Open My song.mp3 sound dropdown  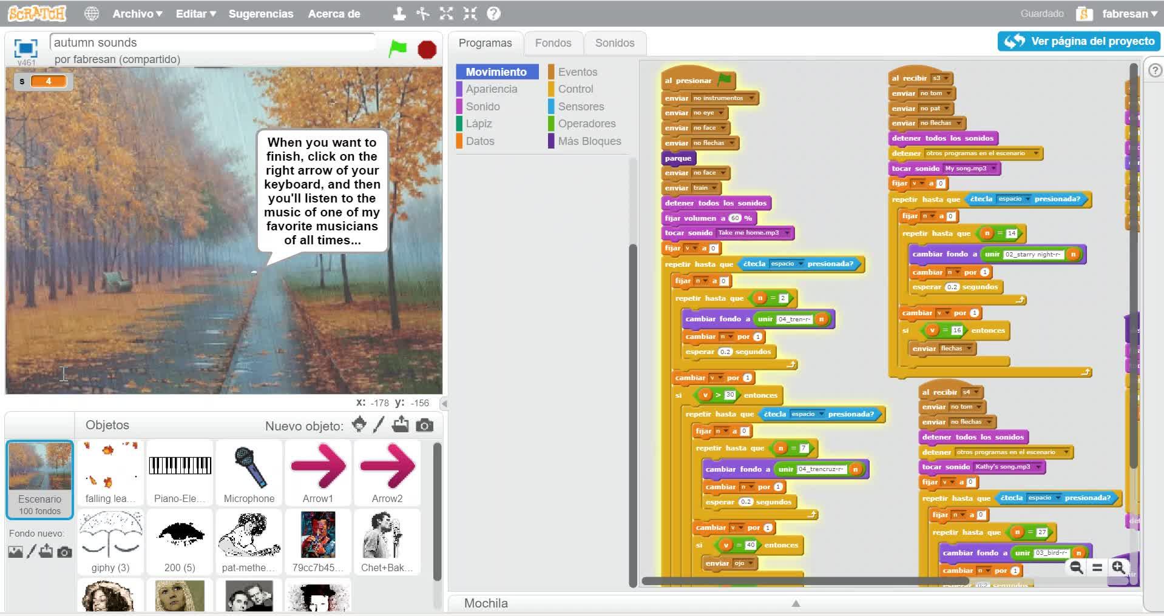(994, 169)
